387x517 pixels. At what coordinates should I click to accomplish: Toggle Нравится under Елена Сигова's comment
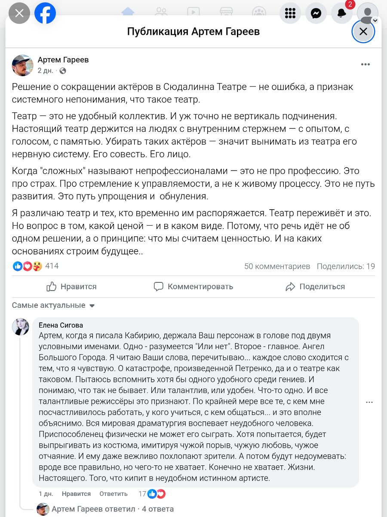coord(76,494)
